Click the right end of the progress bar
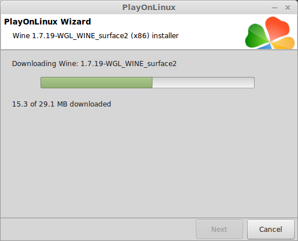Screen dimensions: 298x241 [x=251, y=83]
